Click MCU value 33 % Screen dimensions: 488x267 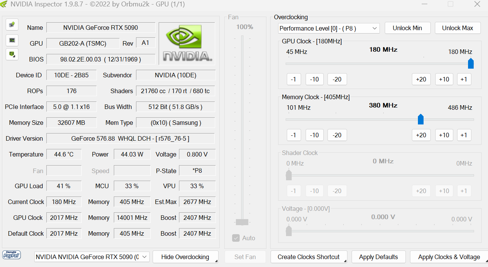point(132,186)
